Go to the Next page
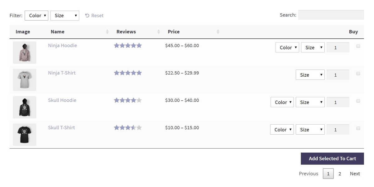The width and height of the screenshot is (374, 187). pos(355,174)
